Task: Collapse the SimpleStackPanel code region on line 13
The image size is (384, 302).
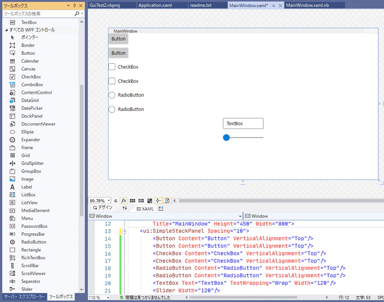Action: click(124, 231)
